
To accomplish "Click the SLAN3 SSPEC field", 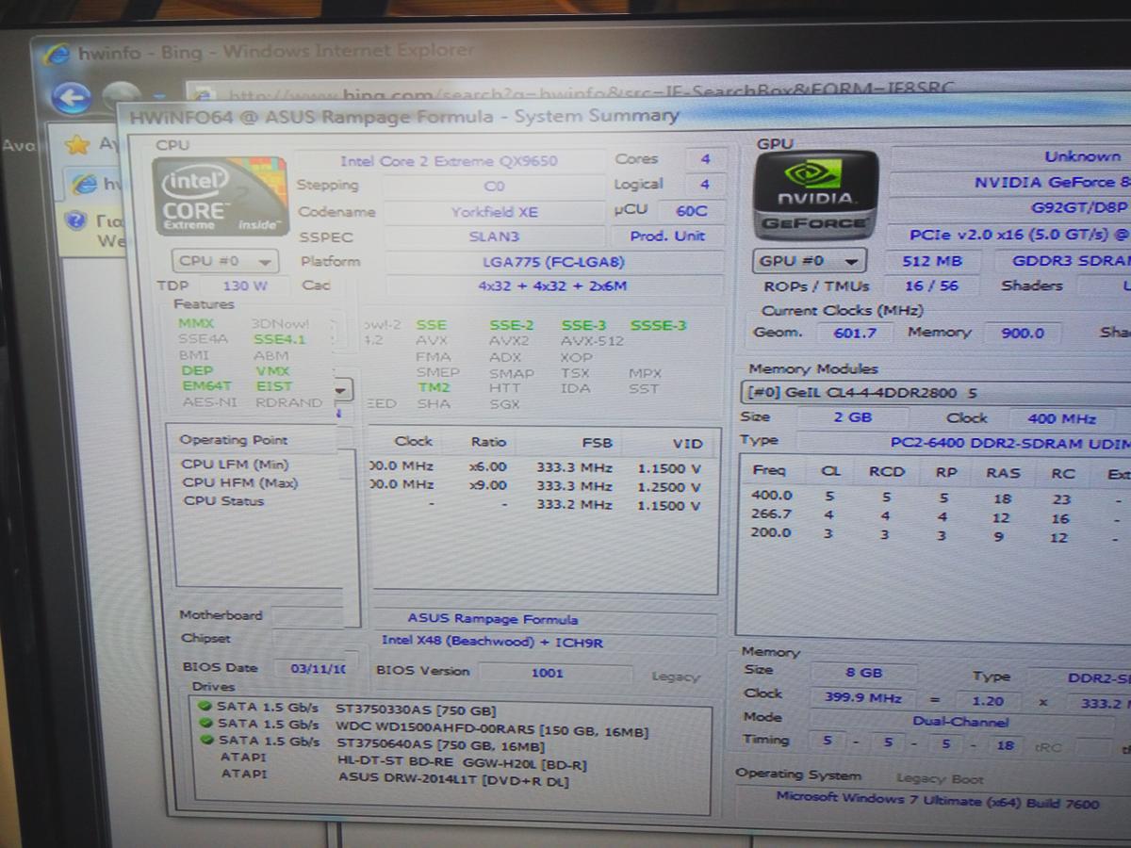I will 493,236.
